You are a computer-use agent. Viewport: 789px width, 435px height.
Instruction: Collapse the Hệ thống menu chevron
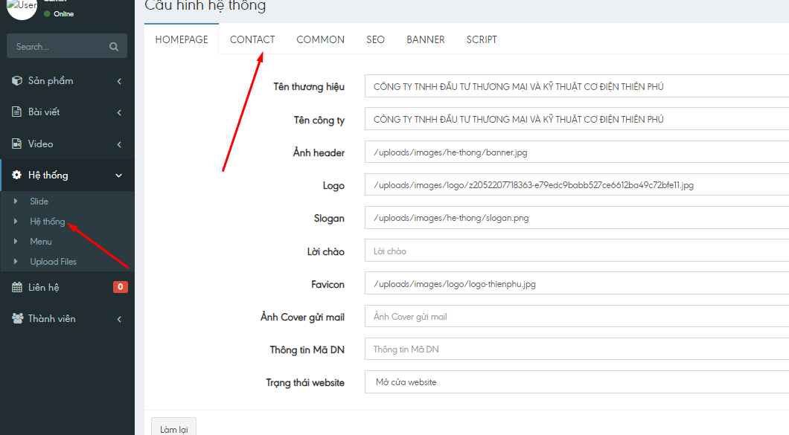(119, 175)
